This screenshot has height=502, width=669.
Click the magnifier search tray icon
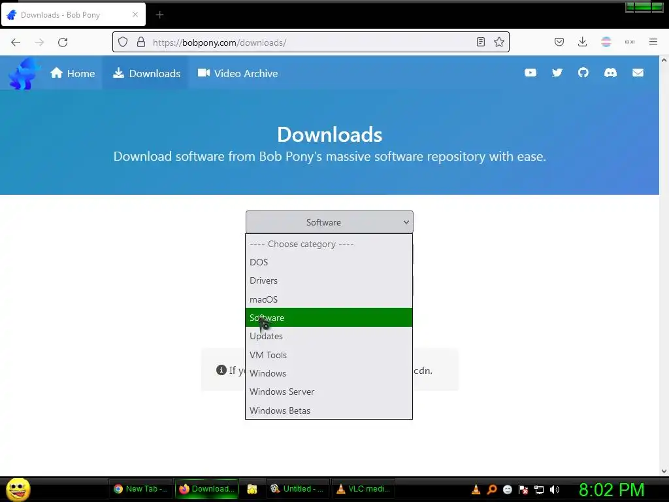492,489
